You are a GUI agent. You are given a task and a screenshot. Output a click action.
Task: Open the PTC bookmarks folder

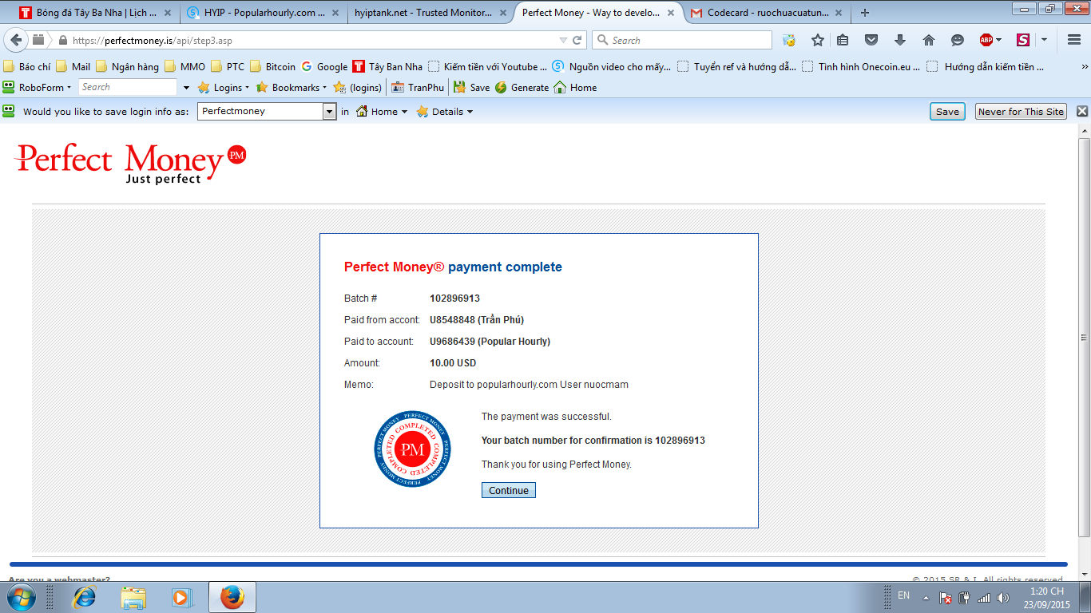coord(228,67)
